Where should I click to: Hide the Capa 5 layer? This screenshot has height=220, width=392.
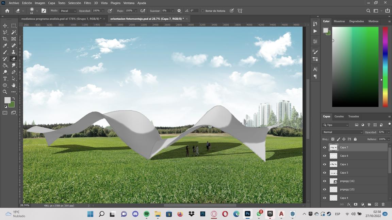[x=325, y=172]
